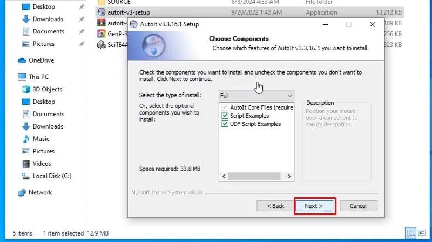Toggle the Script Examples checkbox
The width and height of the screenshot is (432, 242).
pyautogui.click(x=225, y=116)
